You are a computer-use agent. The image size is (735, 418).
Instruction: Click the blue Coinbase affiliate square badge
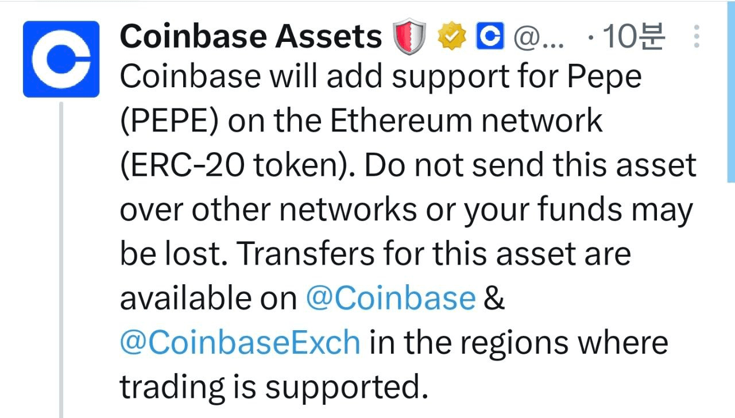point(490,37)
